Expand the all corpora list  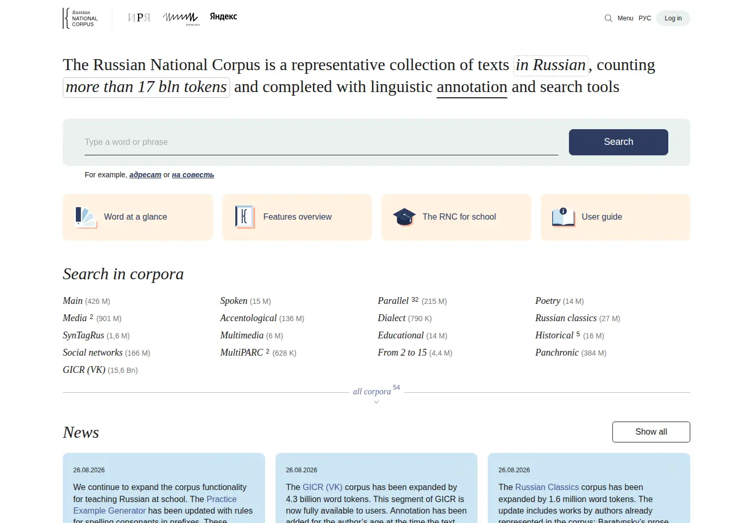[x=372, y=392]
